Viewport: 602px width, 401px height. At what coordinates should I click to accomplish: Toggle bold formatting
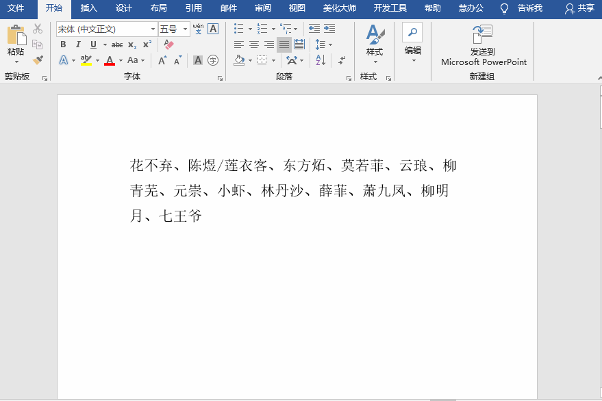[62, 44]
